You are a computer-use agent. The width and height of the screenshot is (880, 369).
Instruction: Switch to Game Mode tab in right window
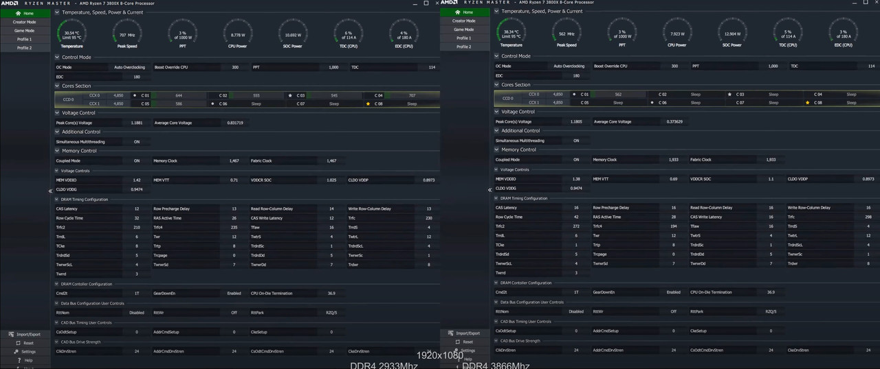(x=464, y=29)
